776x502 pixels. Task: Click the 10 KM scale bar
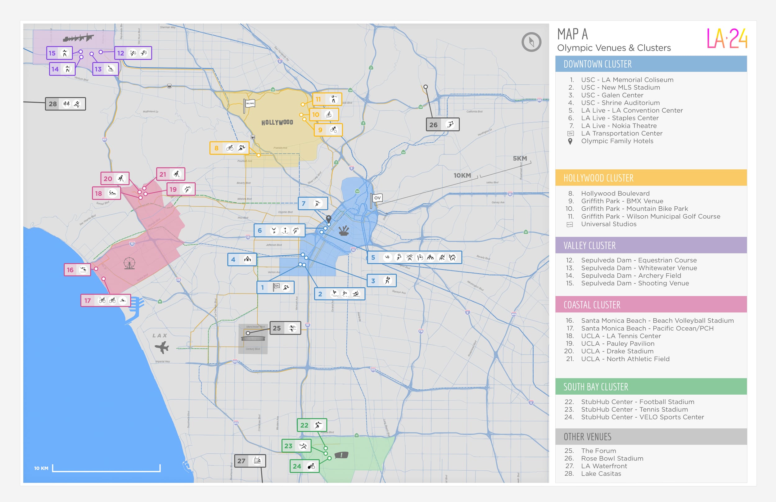(106, 468)
